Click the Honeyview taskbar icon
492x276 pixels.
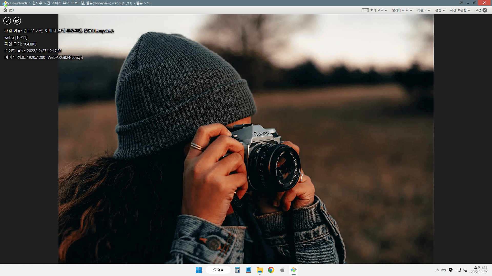[x=294, y=270]
